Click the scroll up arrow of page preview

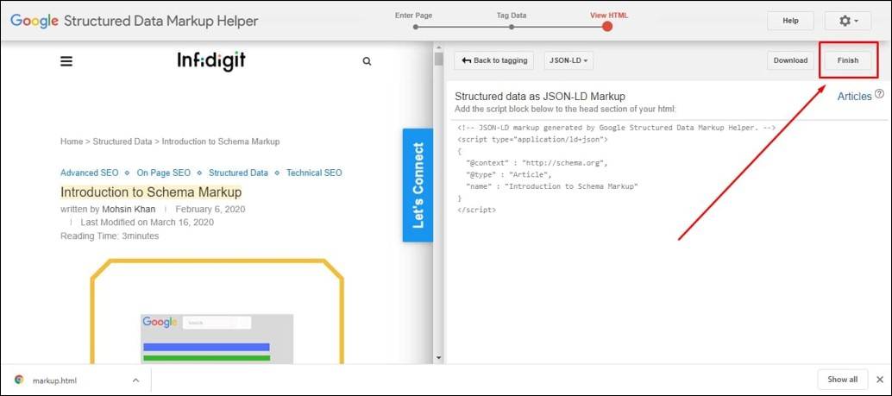[438, 46]
